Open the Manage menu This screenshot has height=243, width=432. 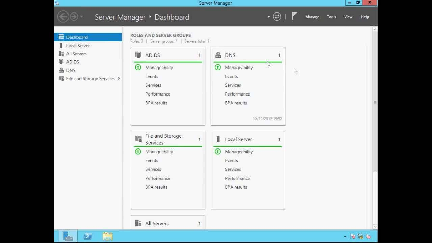(312, 17)
